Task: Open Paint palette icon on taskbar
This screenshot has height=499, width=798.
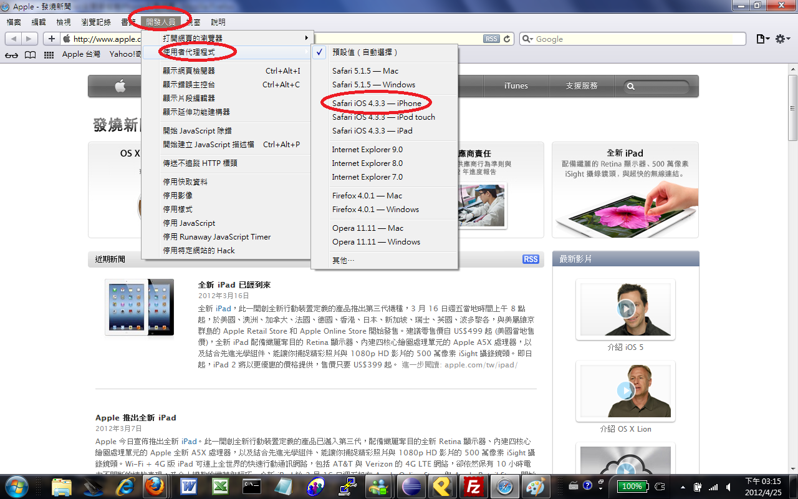Action: point(535,487)
